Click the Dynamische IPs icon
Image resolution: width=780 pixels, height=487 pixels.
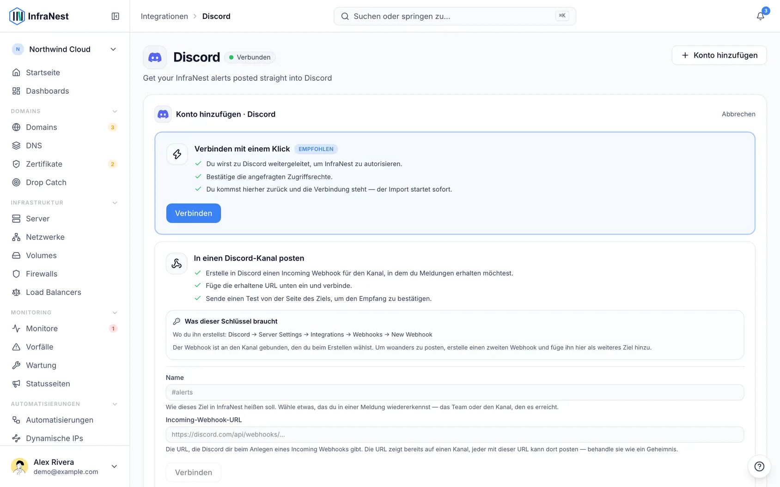16,438
